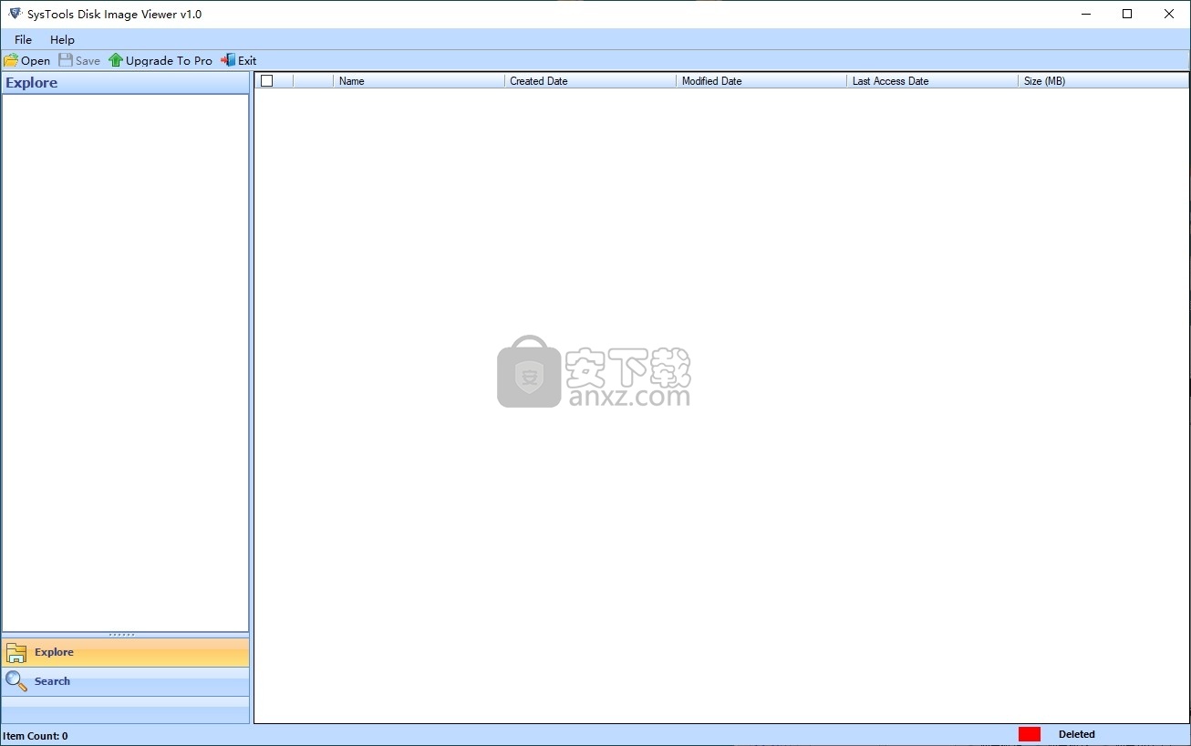
Task: Maximize the Disk Image Viewer window
Action: click(1127, 14)
